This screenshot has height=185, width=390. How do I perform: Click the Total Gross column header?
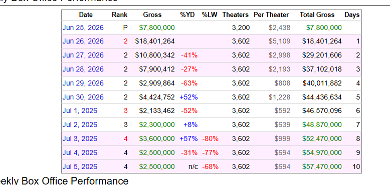pyautogui.click(x=317, y=15)
